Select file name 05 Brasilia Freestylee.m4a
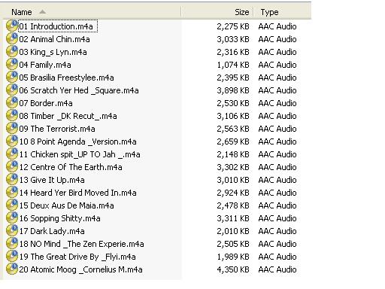Screen dimensions: 385x289 click(66, 78)
